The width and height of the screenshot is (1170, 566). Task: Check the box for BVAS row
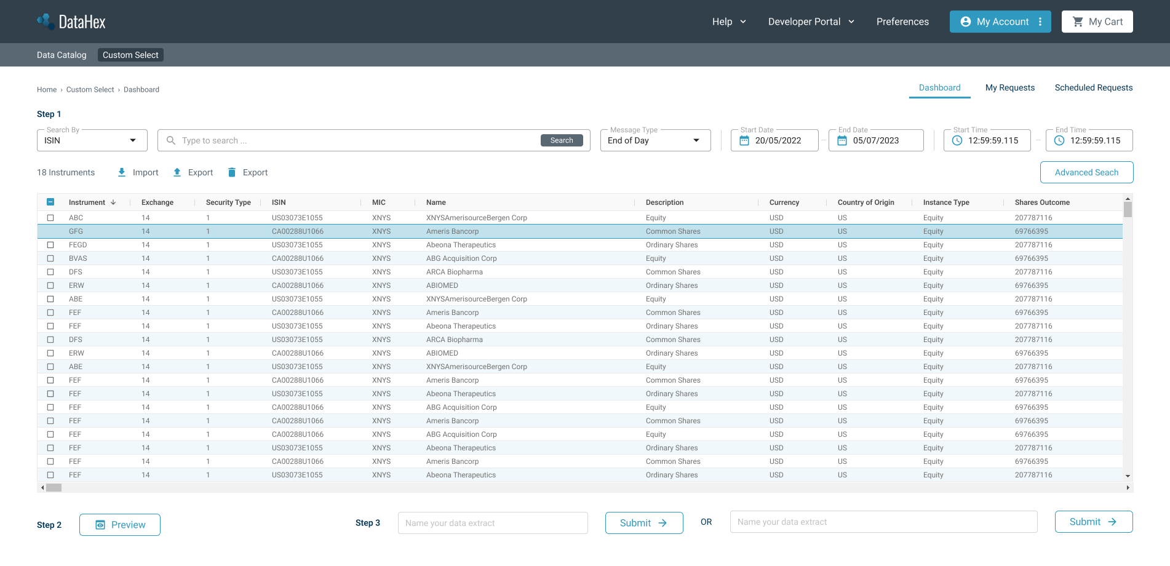coord(50,258)
